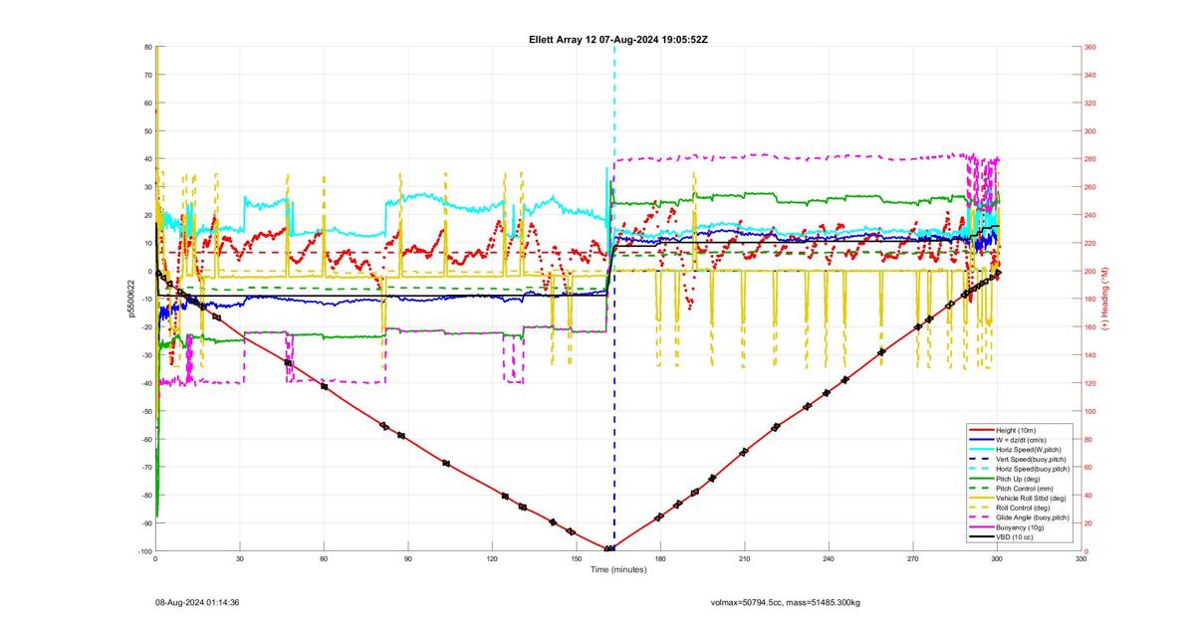1195x619 pixels.
Task: Click the right heading axis tick "200"
Action: point(1090,271)
